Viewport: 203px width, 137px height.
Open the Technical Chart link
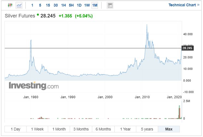pyautogui.click(x=184, y=5)
